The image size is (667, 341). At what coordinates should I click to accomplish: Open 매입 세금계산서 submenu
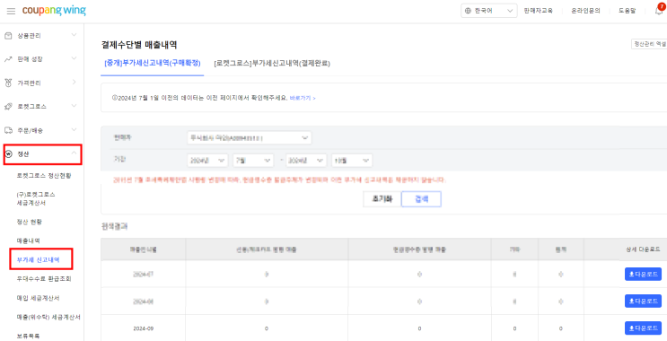[x=38, y=298]
